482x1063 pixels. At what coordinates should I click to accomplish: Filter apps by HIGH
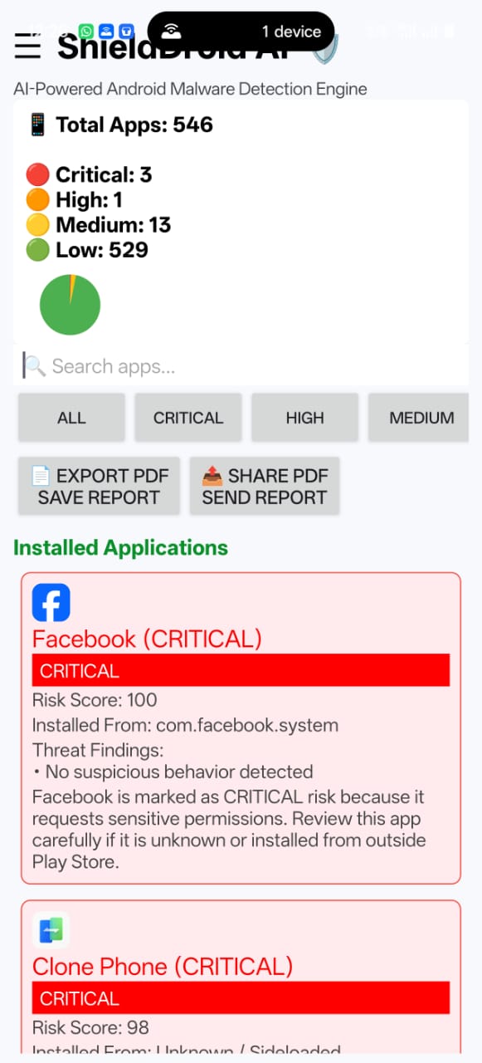pyautogui.click(x=304, y=418)
